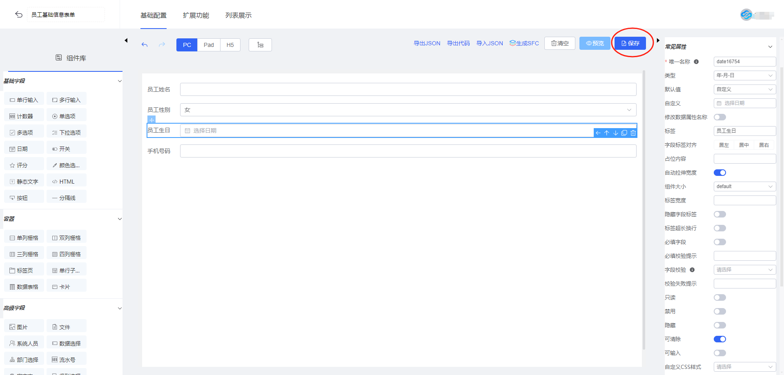The height and width of the screenshot is (375, 784).
Task: Select the Pad layout tab
Action: click(x=209, y=45)
